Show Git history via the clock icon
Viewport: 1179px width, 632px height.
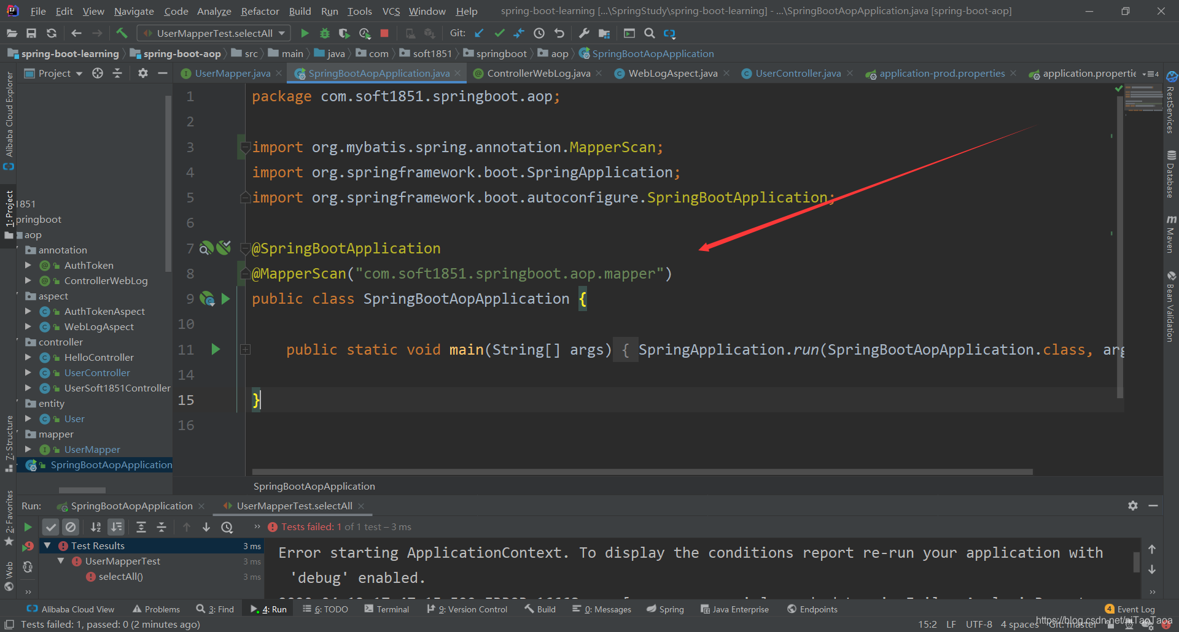[539, 33]
